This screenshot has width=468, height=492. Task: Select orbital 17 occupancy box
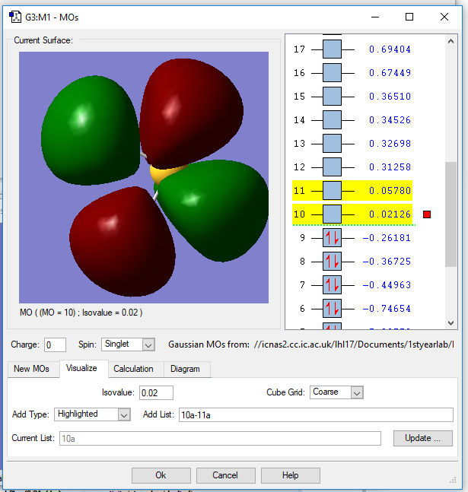332,49
